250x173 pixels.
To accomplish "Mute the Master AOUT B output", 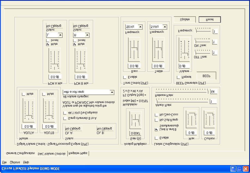I will pos(44,94).
